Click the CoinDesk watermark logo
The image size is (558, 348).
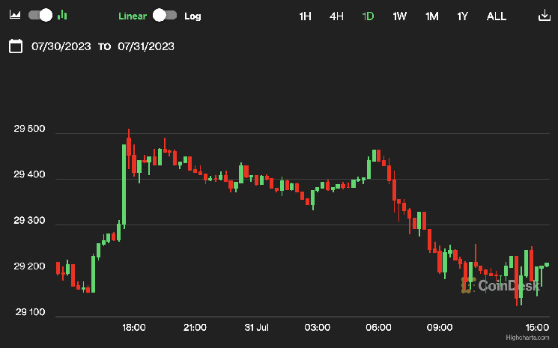point(500,285)
